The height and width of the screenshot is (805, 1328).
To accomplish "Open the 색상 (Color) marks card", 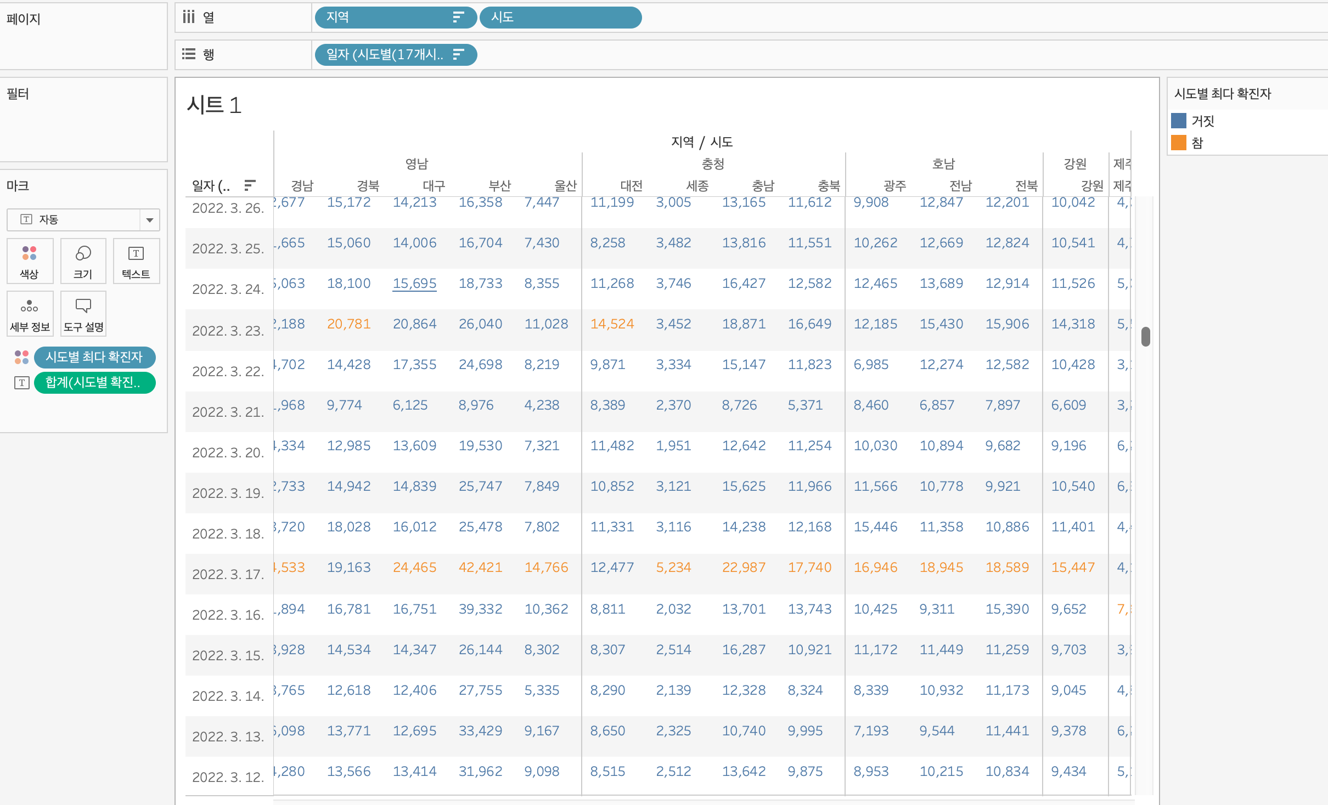I will point(30,261).
